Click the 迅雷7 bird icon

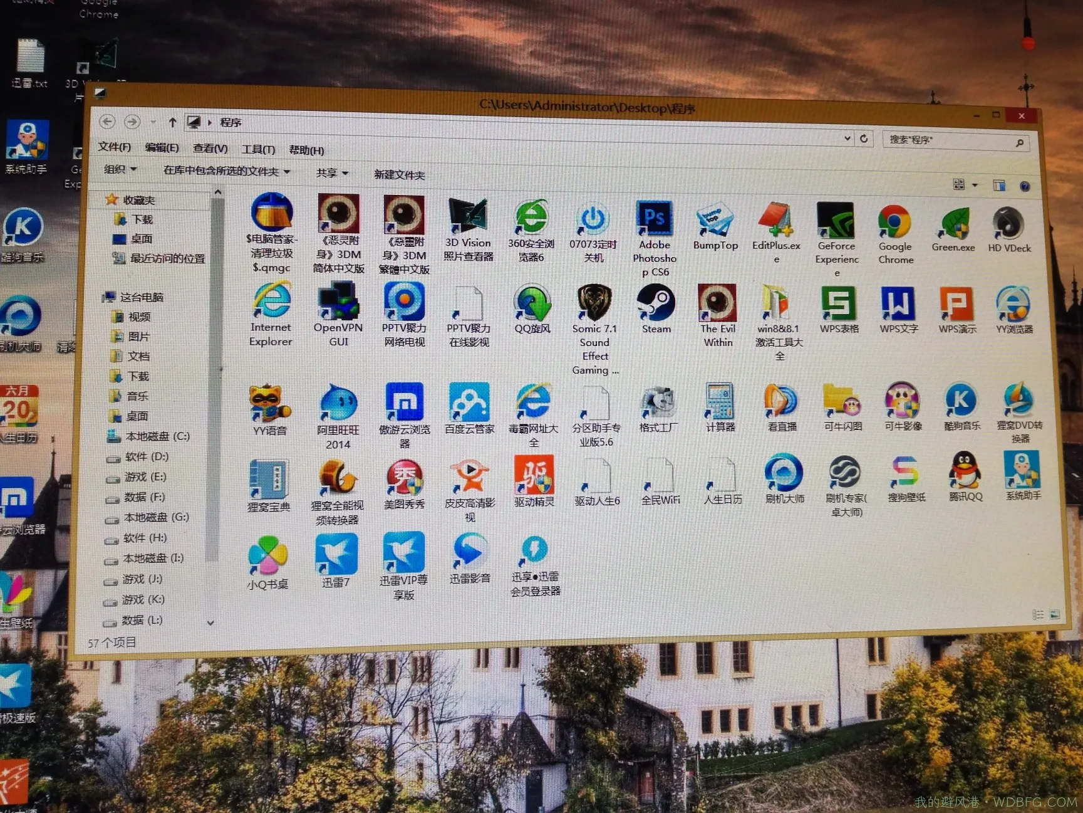(x=336, y=555)
